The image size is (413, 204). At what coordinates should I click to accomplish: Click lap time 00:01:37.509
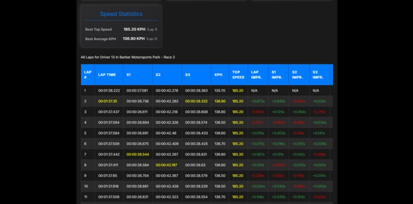[109, 144]
